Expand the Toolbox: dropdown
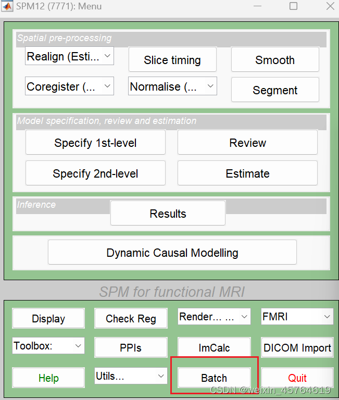This screenshot has width=339, height=400. pos(48,346)
